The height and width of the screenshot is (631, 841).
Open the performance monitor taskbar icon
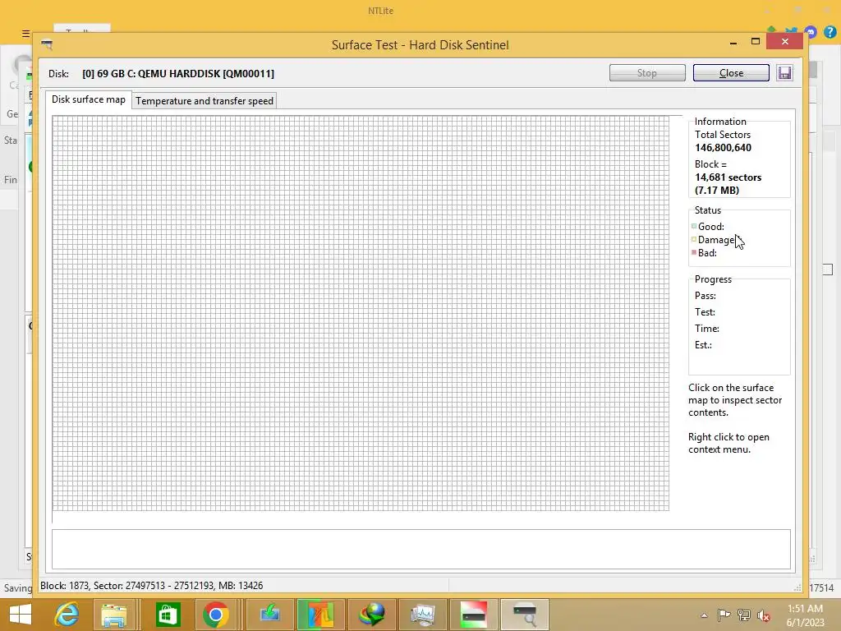(x=423, y=615)
